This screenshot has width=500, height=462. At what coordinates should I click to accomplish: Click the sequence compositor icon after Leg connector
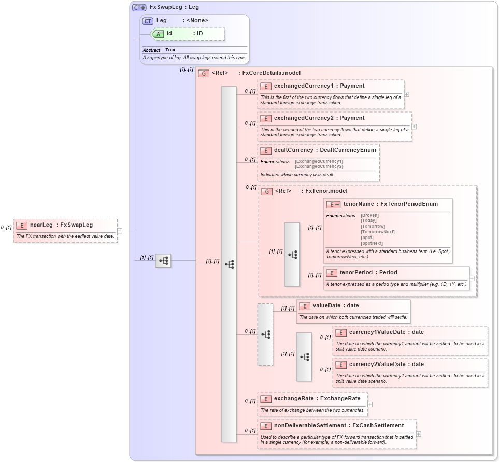(163, 261)
